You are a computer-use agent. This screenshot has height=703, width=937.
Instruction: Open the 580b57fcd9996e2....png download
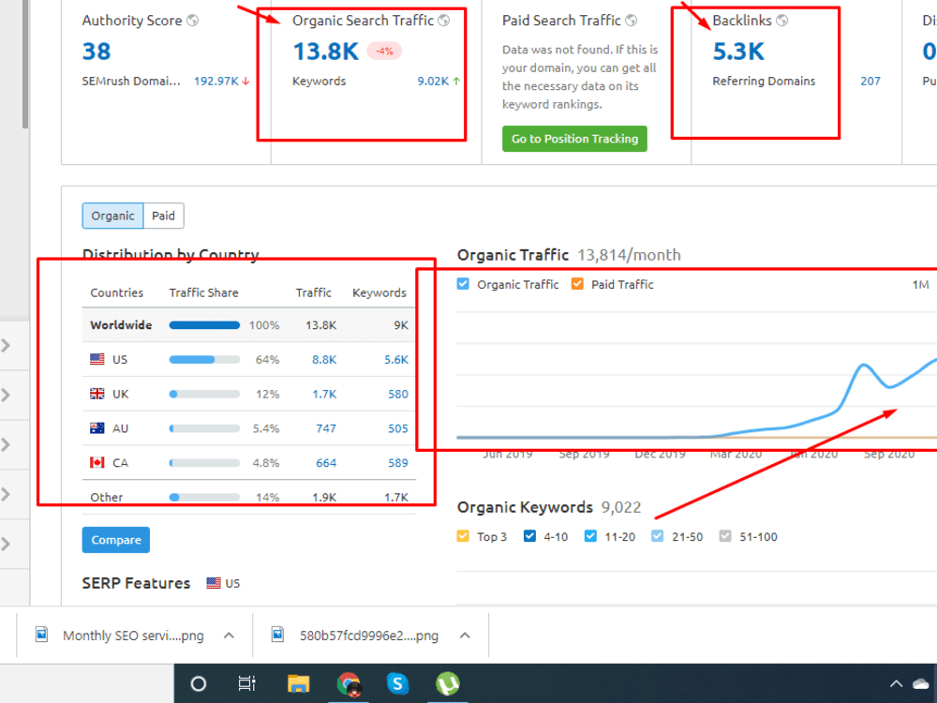[x=368, y=636]
